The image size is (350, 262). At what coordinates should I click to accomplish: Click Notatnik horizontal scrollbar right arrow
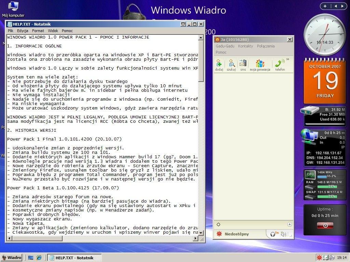click(196, 238)
